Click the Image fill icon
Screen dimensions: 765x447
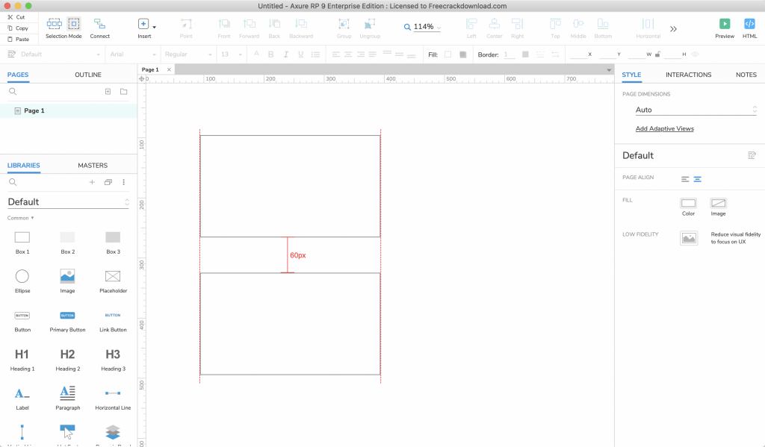718,203
